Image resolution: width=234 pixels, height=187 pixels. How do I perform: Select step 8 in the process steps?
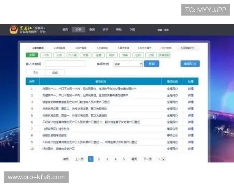coord(188,48)
